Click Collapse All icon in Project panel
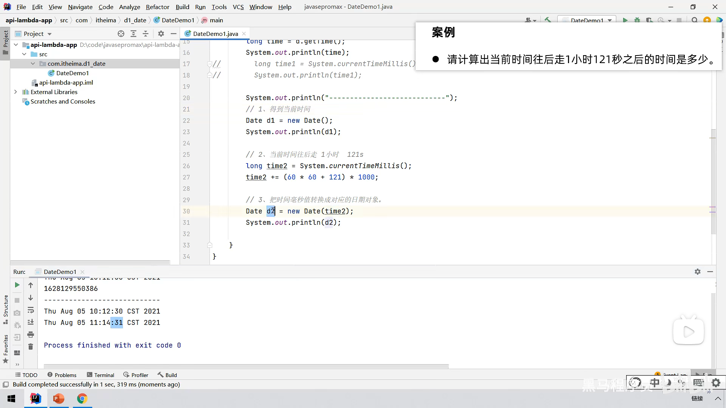Viewport: 726px width, 408px height. [x=146, y=34]
